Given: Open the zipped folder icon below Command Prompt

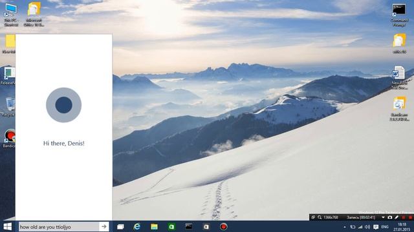Looking at the screenshot, I should [x=399, y=43].
